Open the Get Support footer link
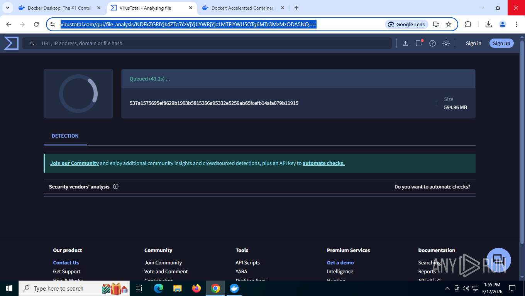This screenshot has height=296, width=525. pyautogui.click(x=66, y=271)
